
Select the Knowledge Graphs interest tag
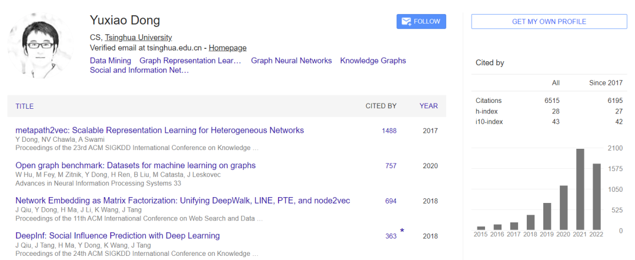coord(373,61)
